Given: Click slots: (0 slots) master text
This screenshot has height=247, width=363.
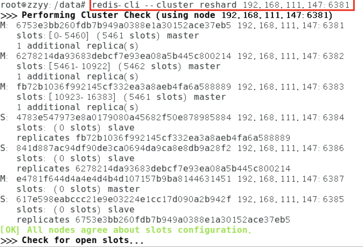Looking at the screenshot, I should 78,189.
